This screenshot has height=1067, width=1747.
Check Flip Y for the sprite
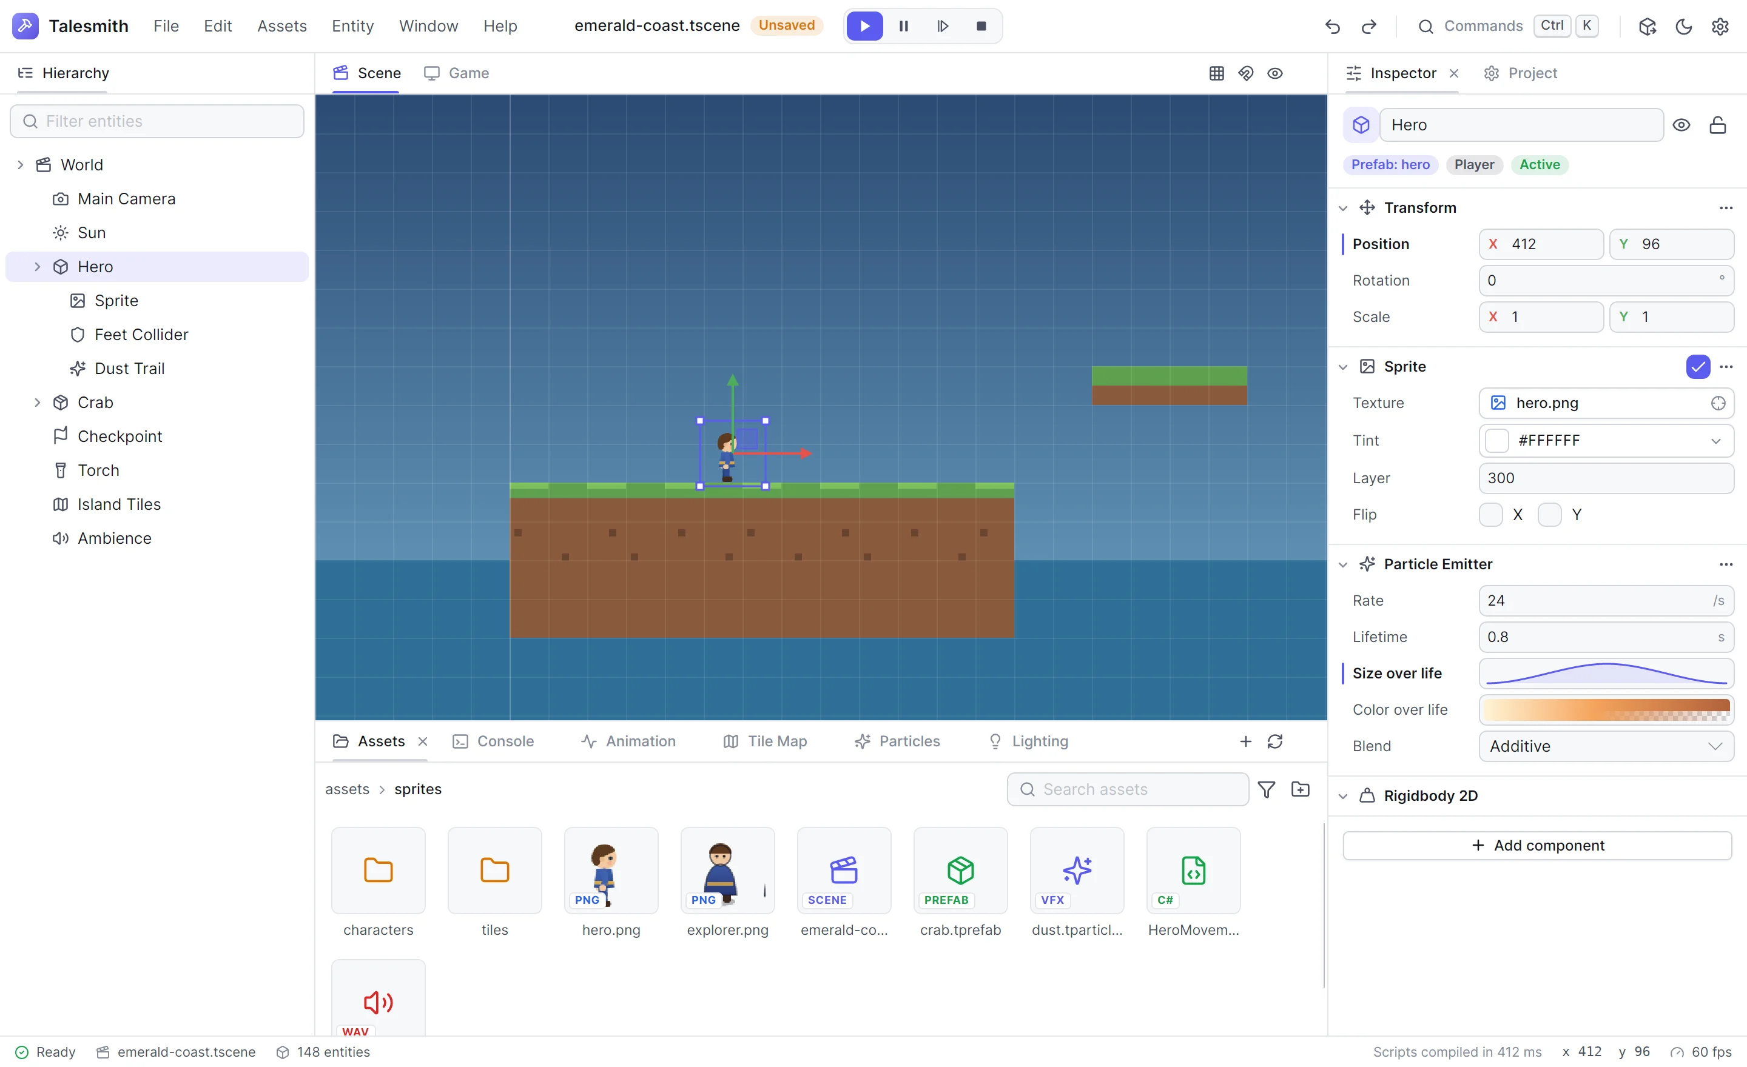[1549, 514]
